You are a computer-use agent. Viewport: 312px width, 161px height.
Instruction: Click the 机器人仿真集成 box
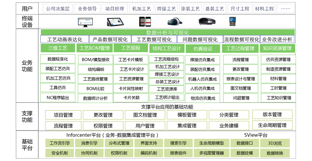[202, 79]
